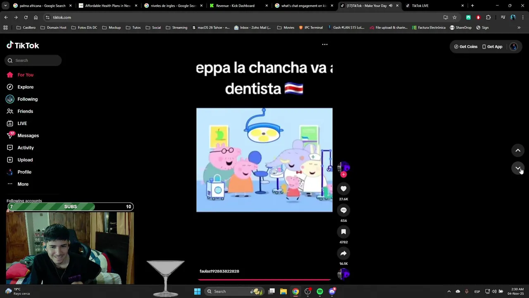Switch to the TikTok LIVE tab
Image resolution: width=529 pixels, height=298 pixels.
[x=434, y=6]
